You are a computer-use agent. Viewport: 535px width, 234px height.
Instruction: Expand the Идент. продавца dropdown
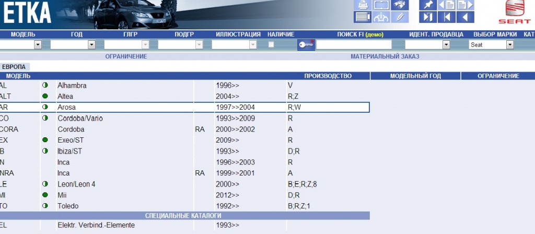pyautogui.click(x=446, y=45)
